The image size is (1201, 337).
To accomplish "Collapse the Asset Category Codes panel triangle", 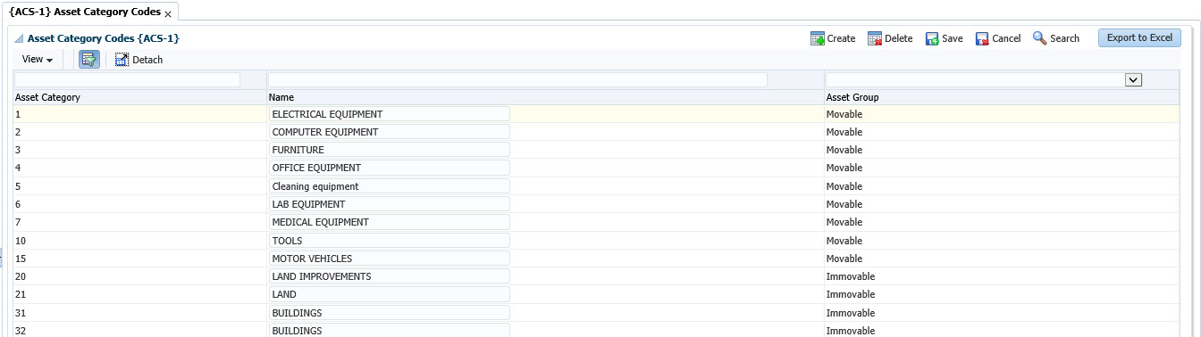I will [x=19, y=39].
